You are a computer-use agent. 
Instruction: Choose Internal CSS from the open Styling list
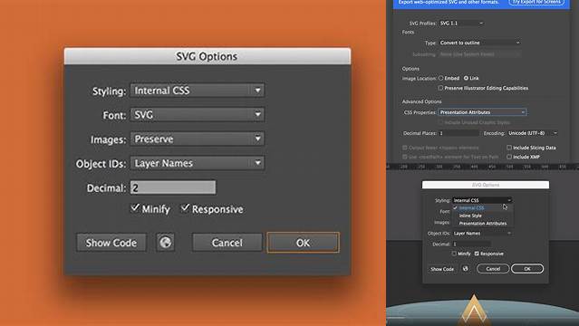(471, 208)
